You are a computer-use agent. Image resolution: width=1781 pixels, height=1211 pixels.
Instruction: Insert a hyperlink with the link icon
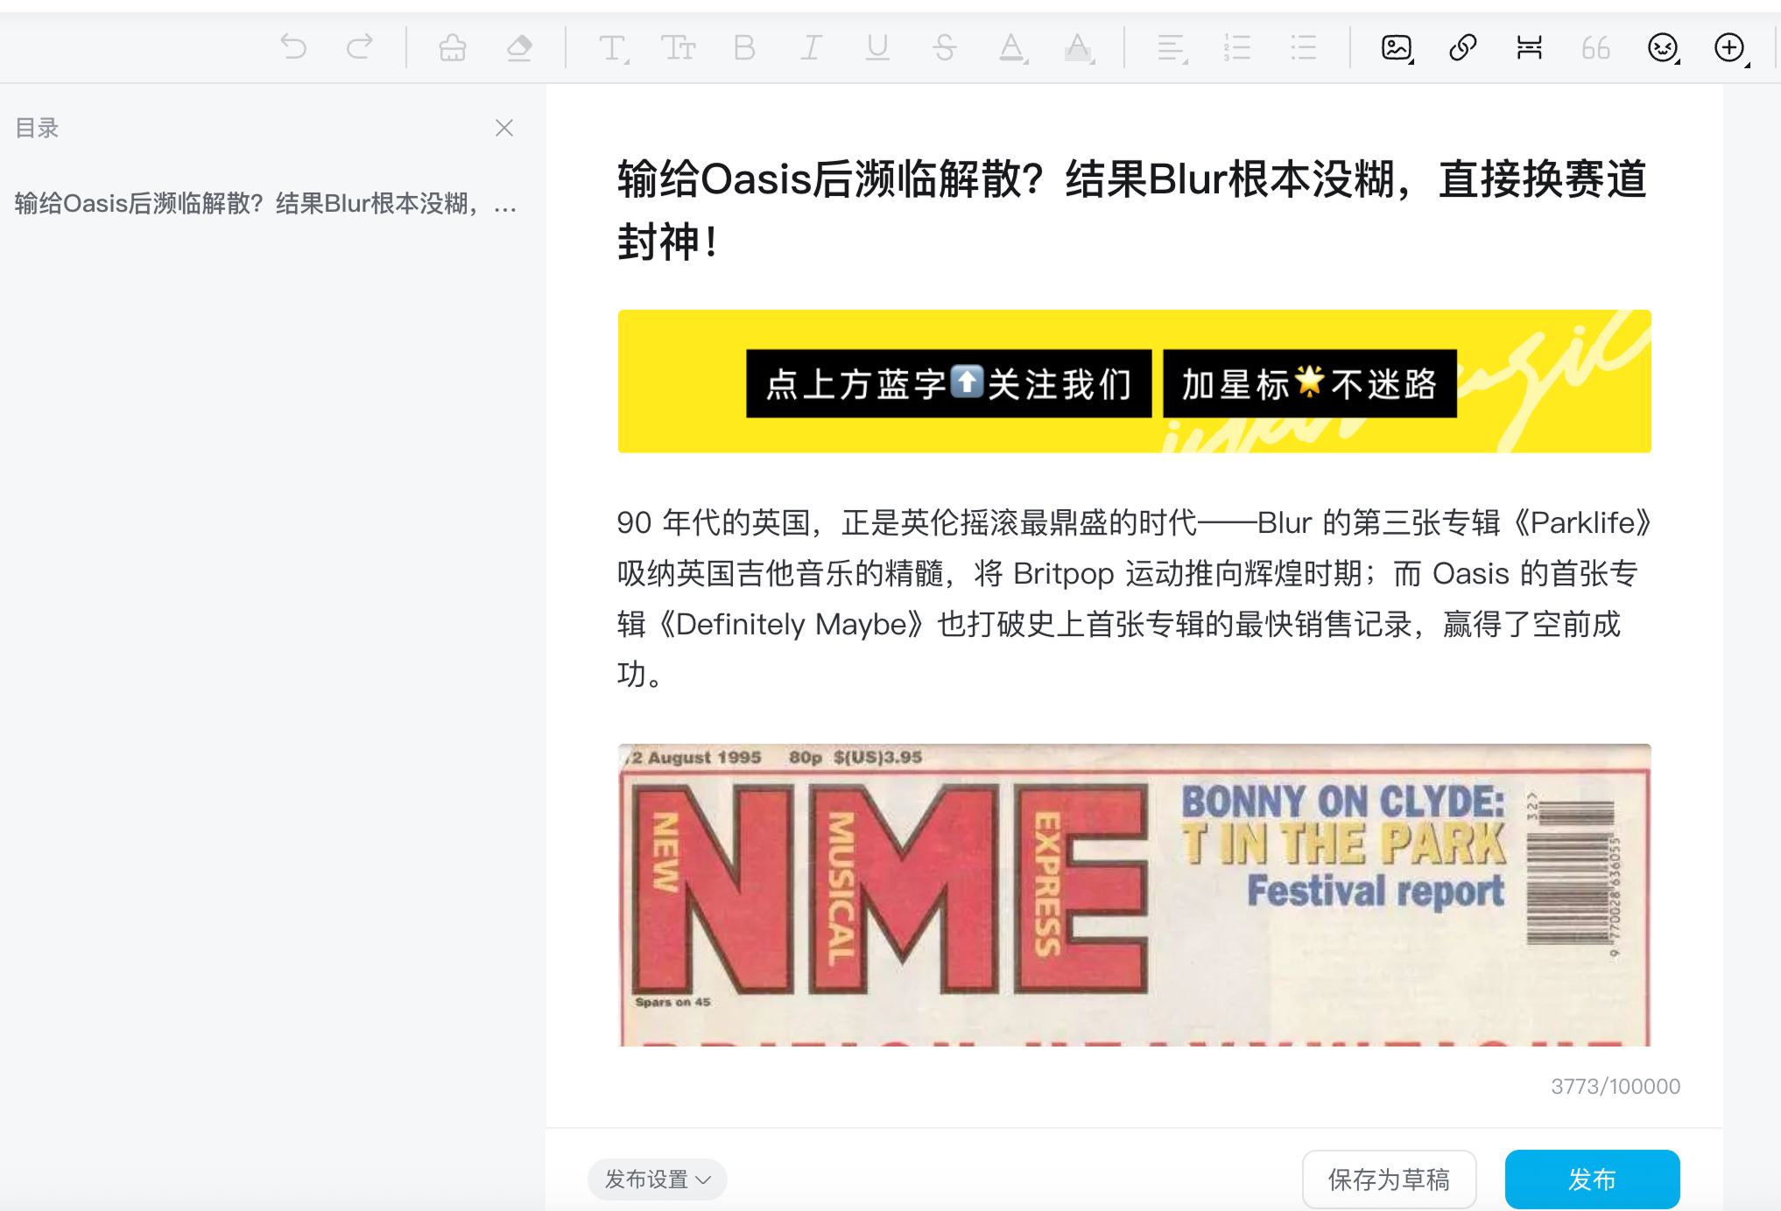point(1461,48)
